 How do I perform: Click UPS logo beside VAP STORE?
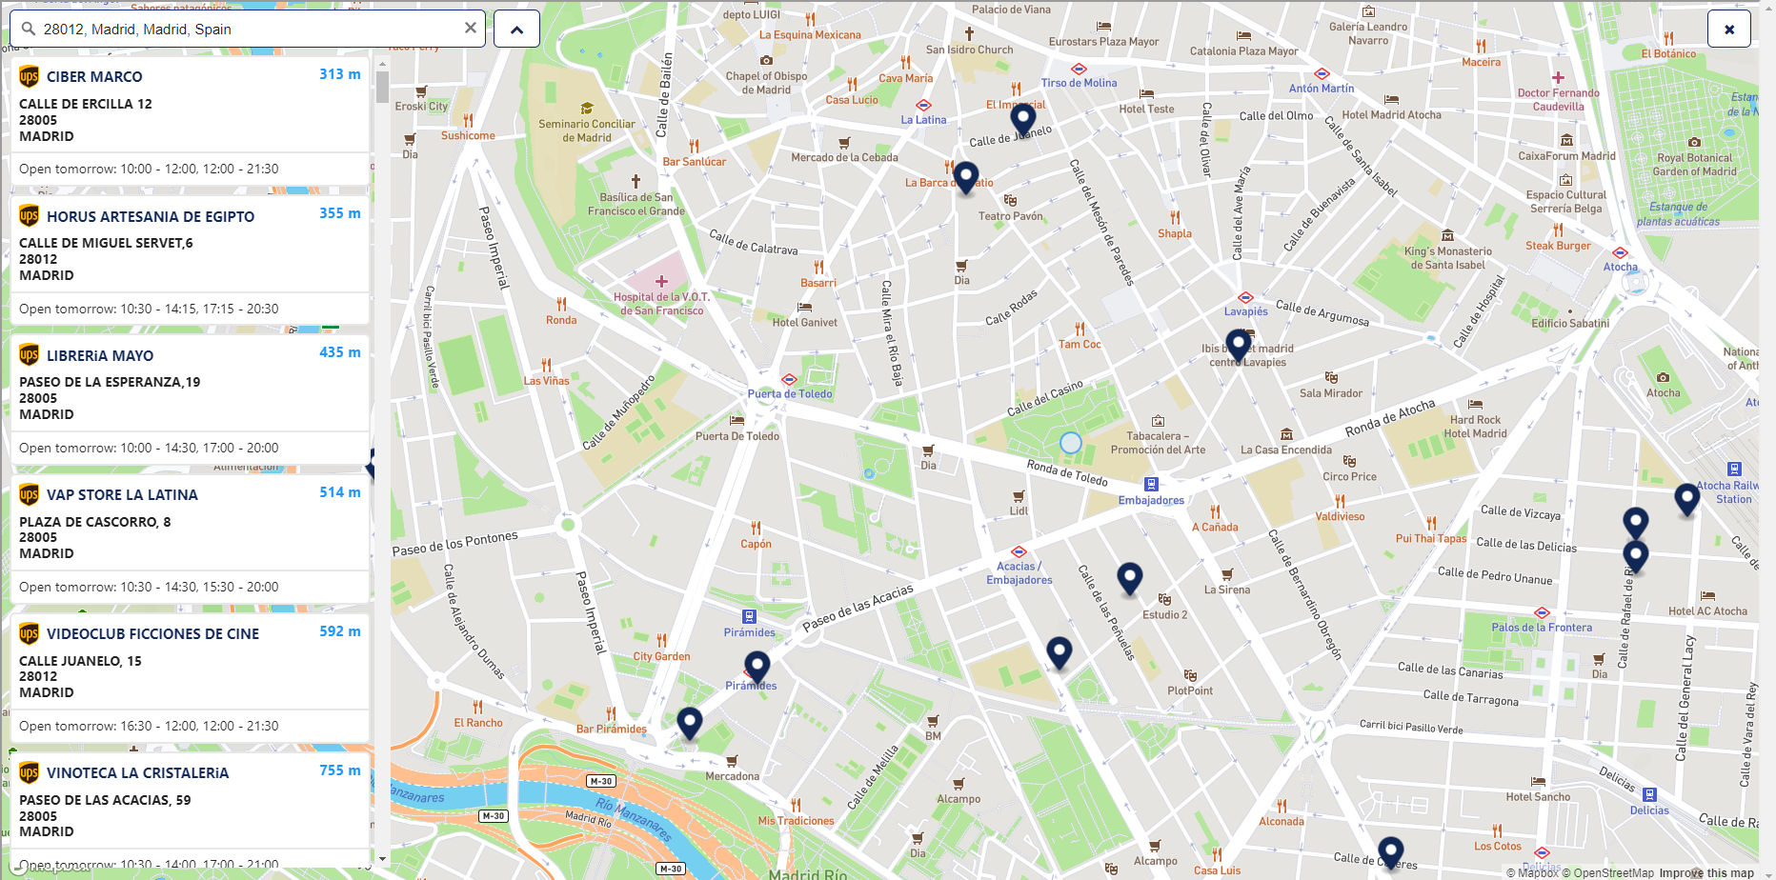click(x=30, y=494)
